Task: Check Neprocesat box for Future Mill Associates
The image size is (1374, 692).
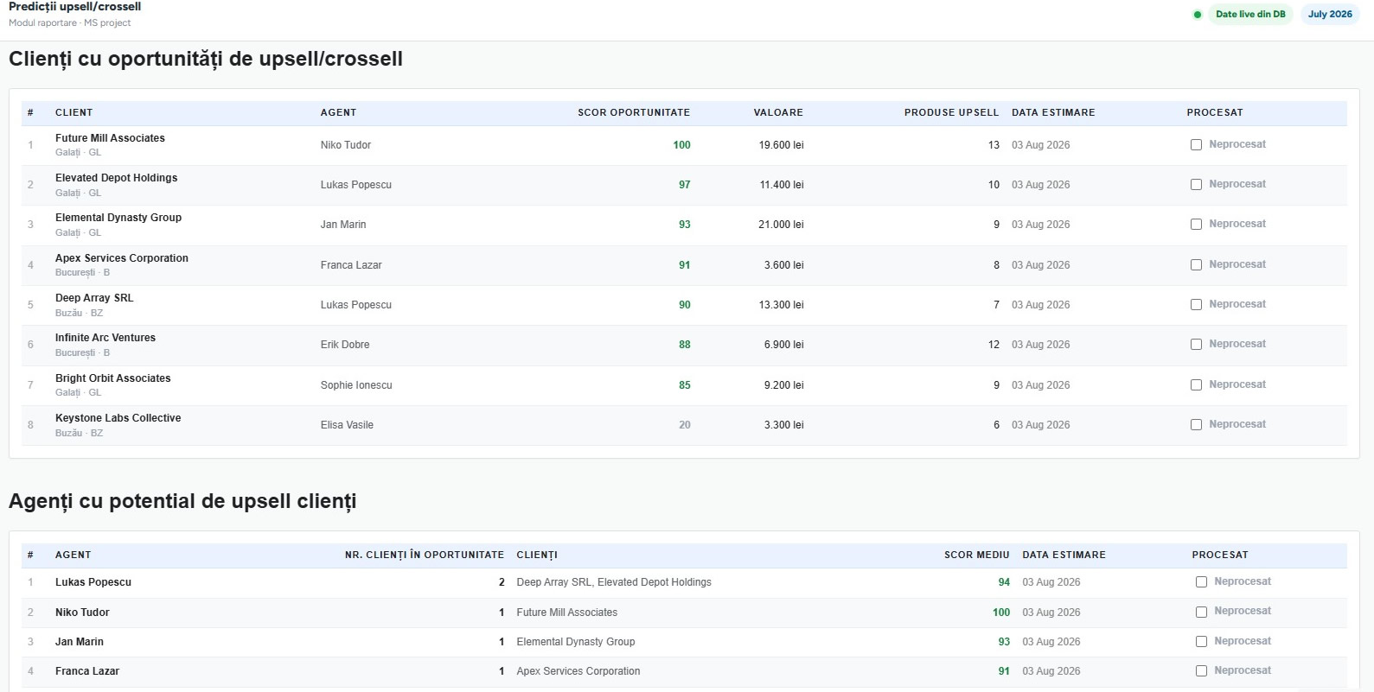Action: coord(1196,145)
